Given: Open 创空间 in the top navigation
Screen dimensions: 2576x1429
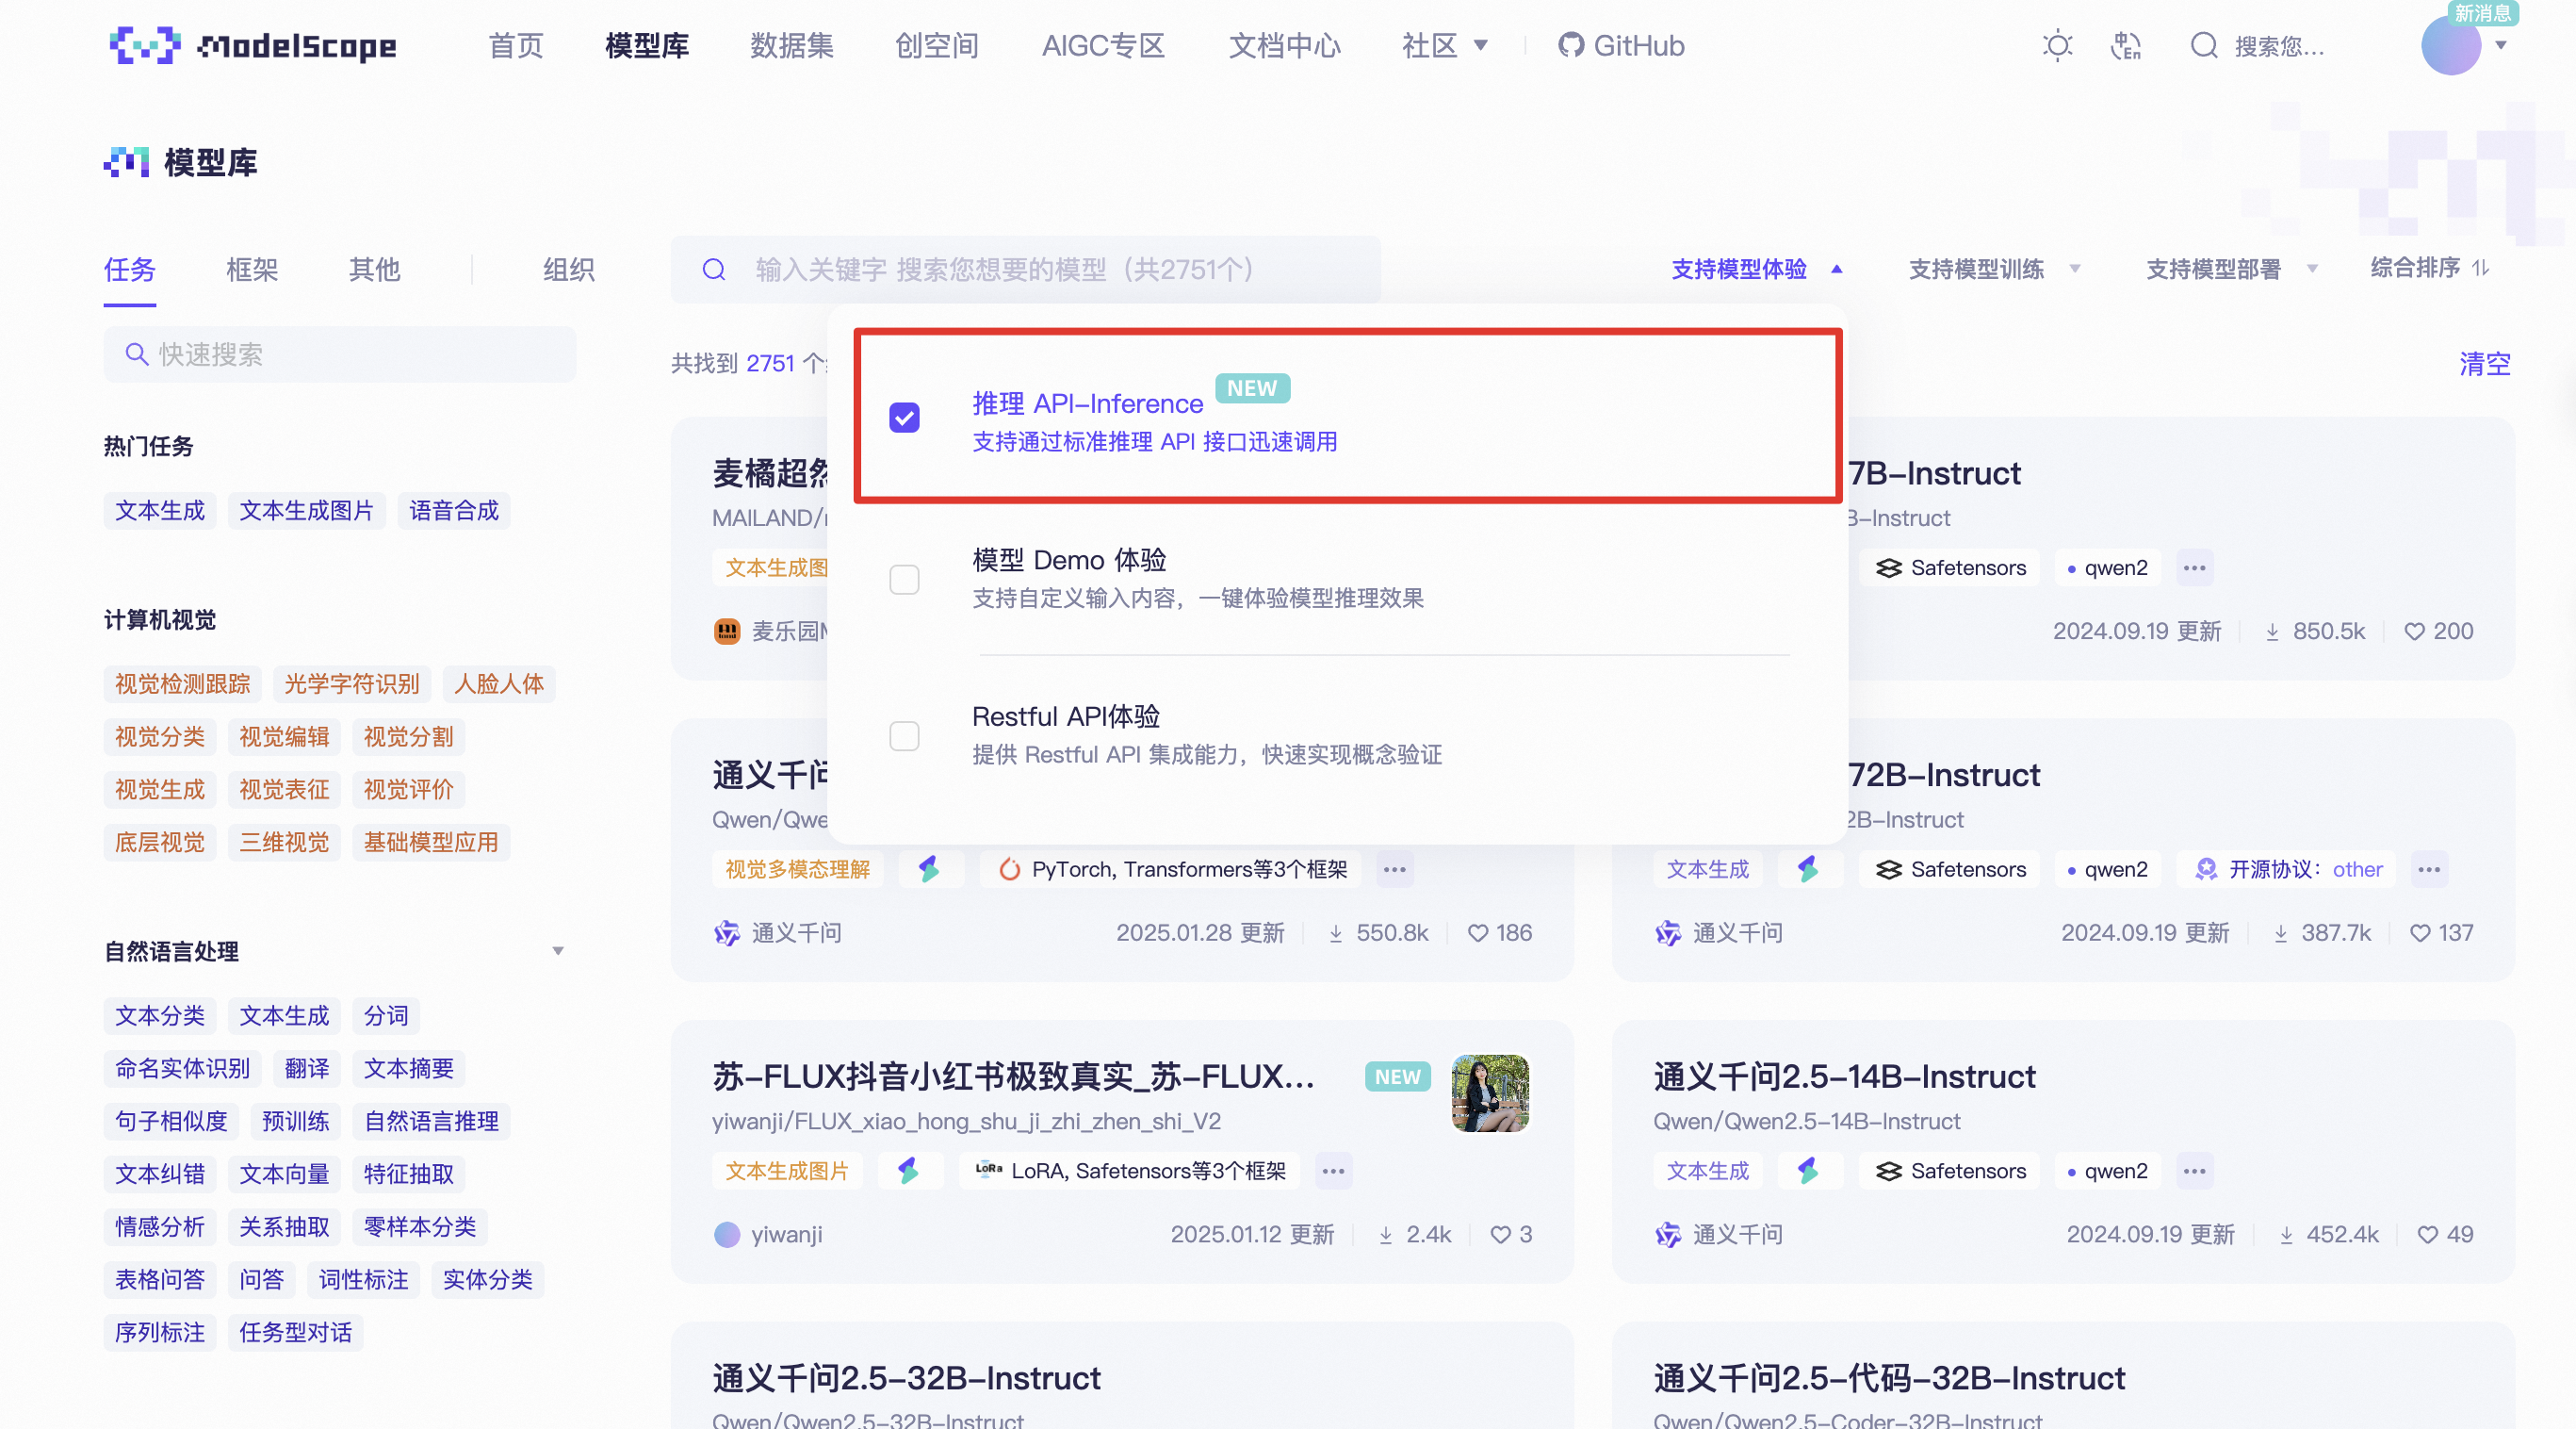Looking at the screenshot, I should click(937, 46).
